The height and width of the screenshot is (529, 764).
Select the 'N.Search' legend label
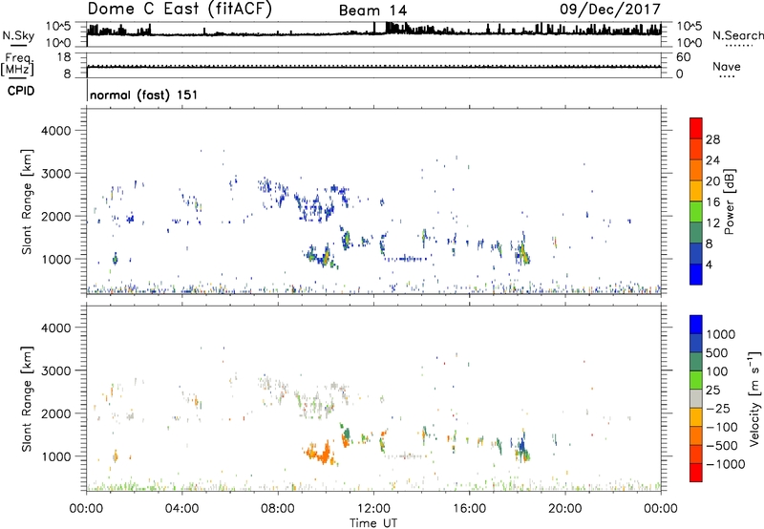click(x=738, y=35)
